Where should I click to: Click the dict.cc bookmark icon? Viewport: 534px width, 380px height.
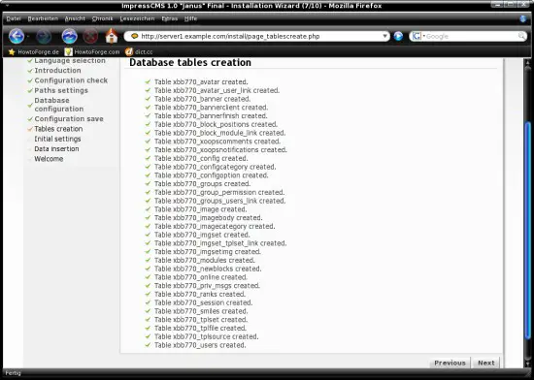[x=129, y=52]
